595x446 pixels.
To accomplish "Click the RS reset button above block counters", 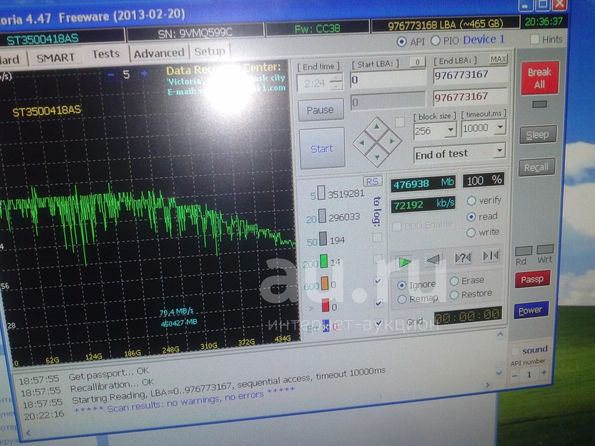I will coord(372,181).
